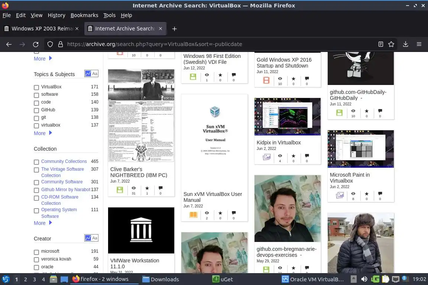Check the microsoft creator filter

pos(36,252)
